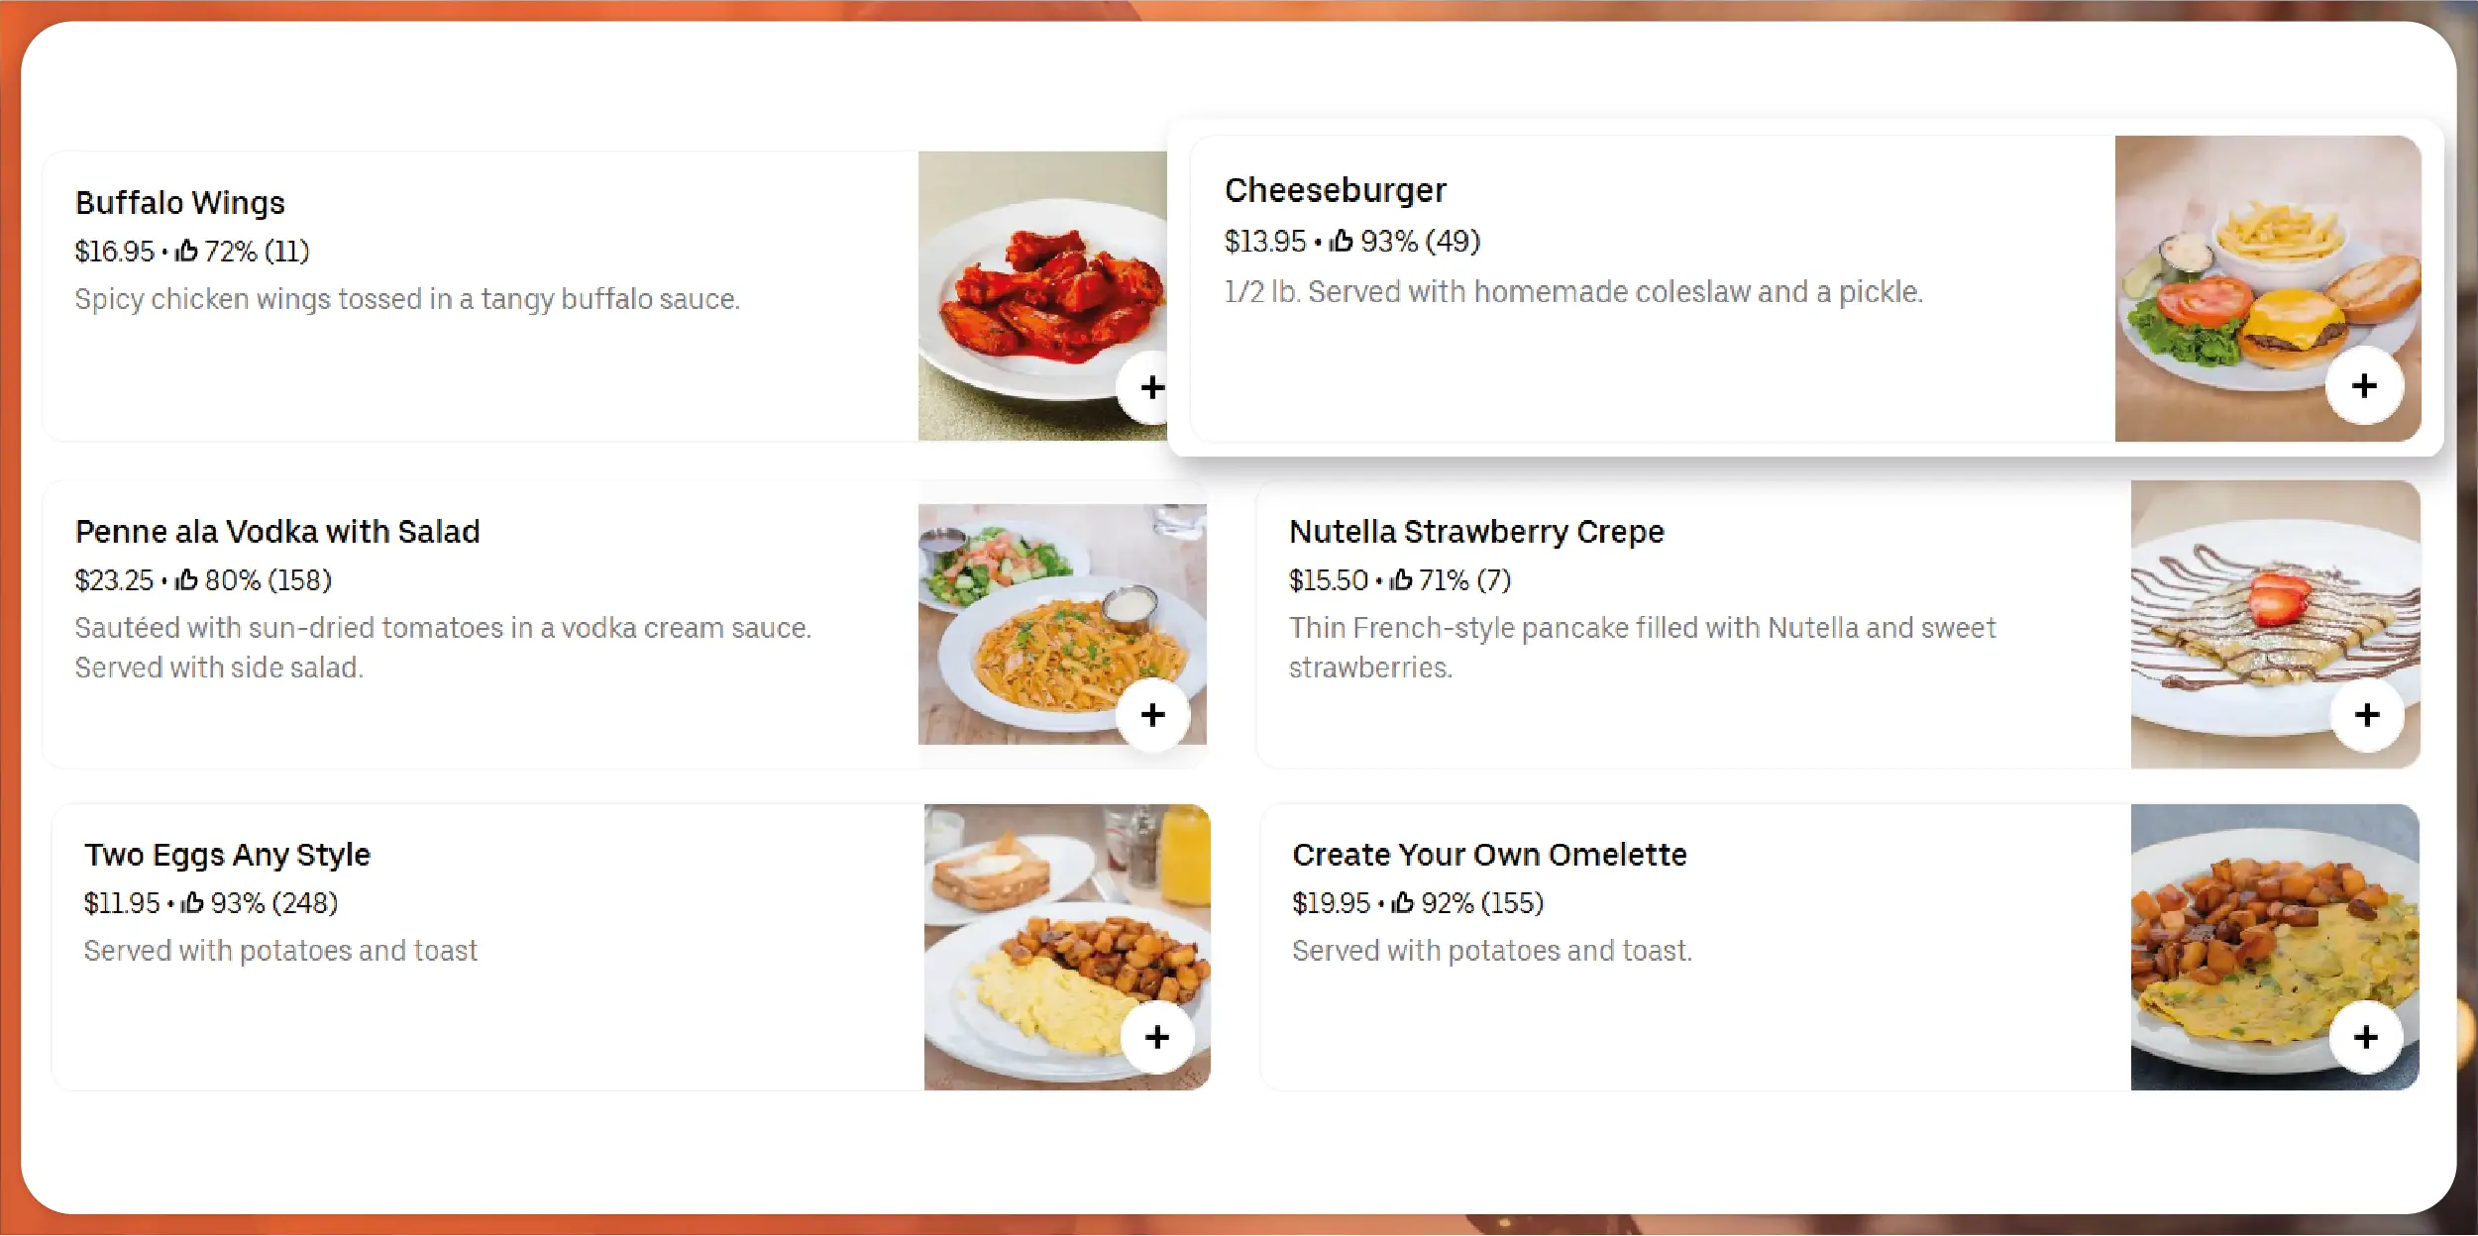View the omelette with potatoes photo
Viewport: 2478px width, 1236px height.
click(2274, 931)
